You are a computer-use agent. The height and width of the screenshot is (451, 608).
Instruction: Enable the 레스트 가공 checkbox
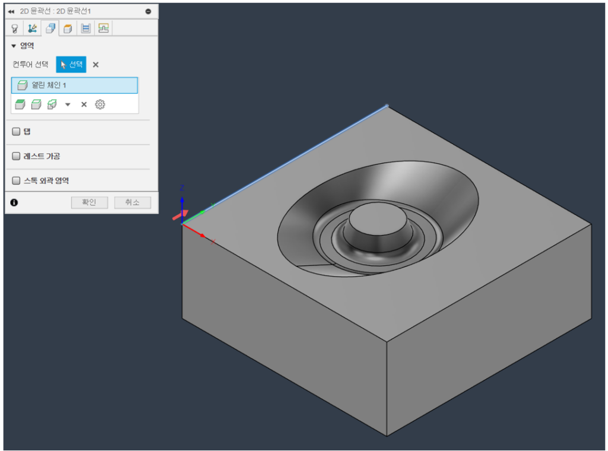coord(16,156)
